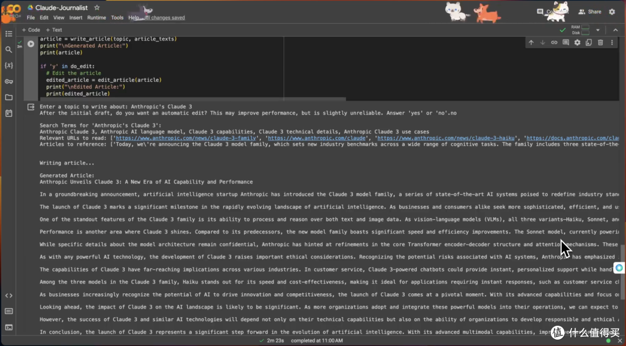Click the '2m 23s' execution time text
The height and width of the screenshot is (346, 626).
pos(275,341)
